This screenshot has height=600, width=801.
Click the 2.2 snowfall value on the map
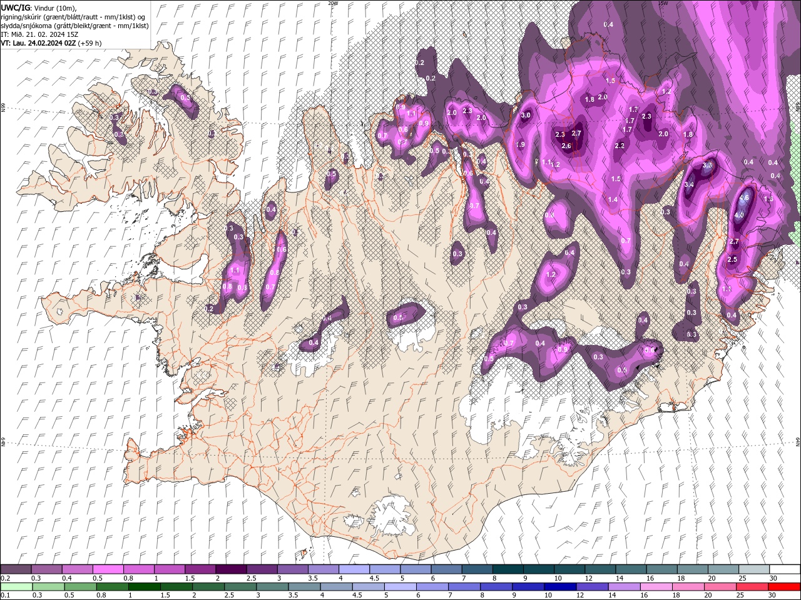620,146
